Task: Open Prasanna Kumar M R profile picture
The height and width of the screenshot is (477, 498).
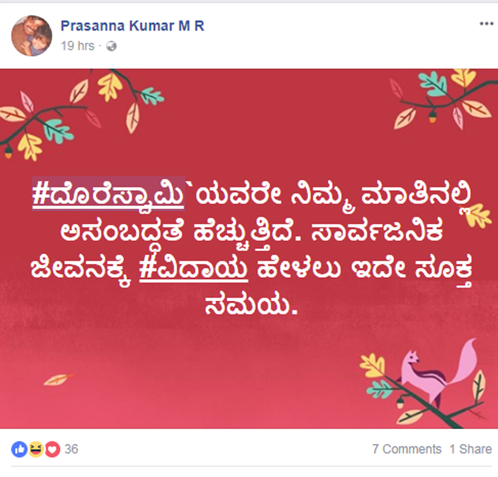Action: coord(32,35)
